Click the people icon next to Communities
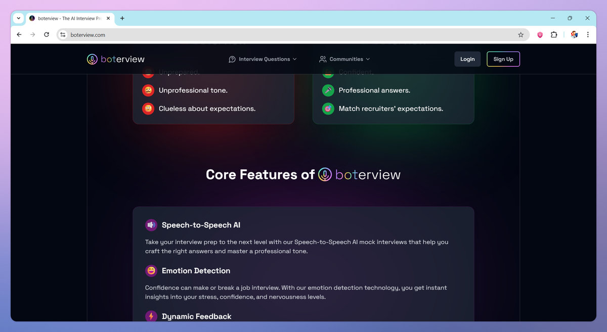The width and height of the screenshot is (607, 332). click(x=323, y=59)
